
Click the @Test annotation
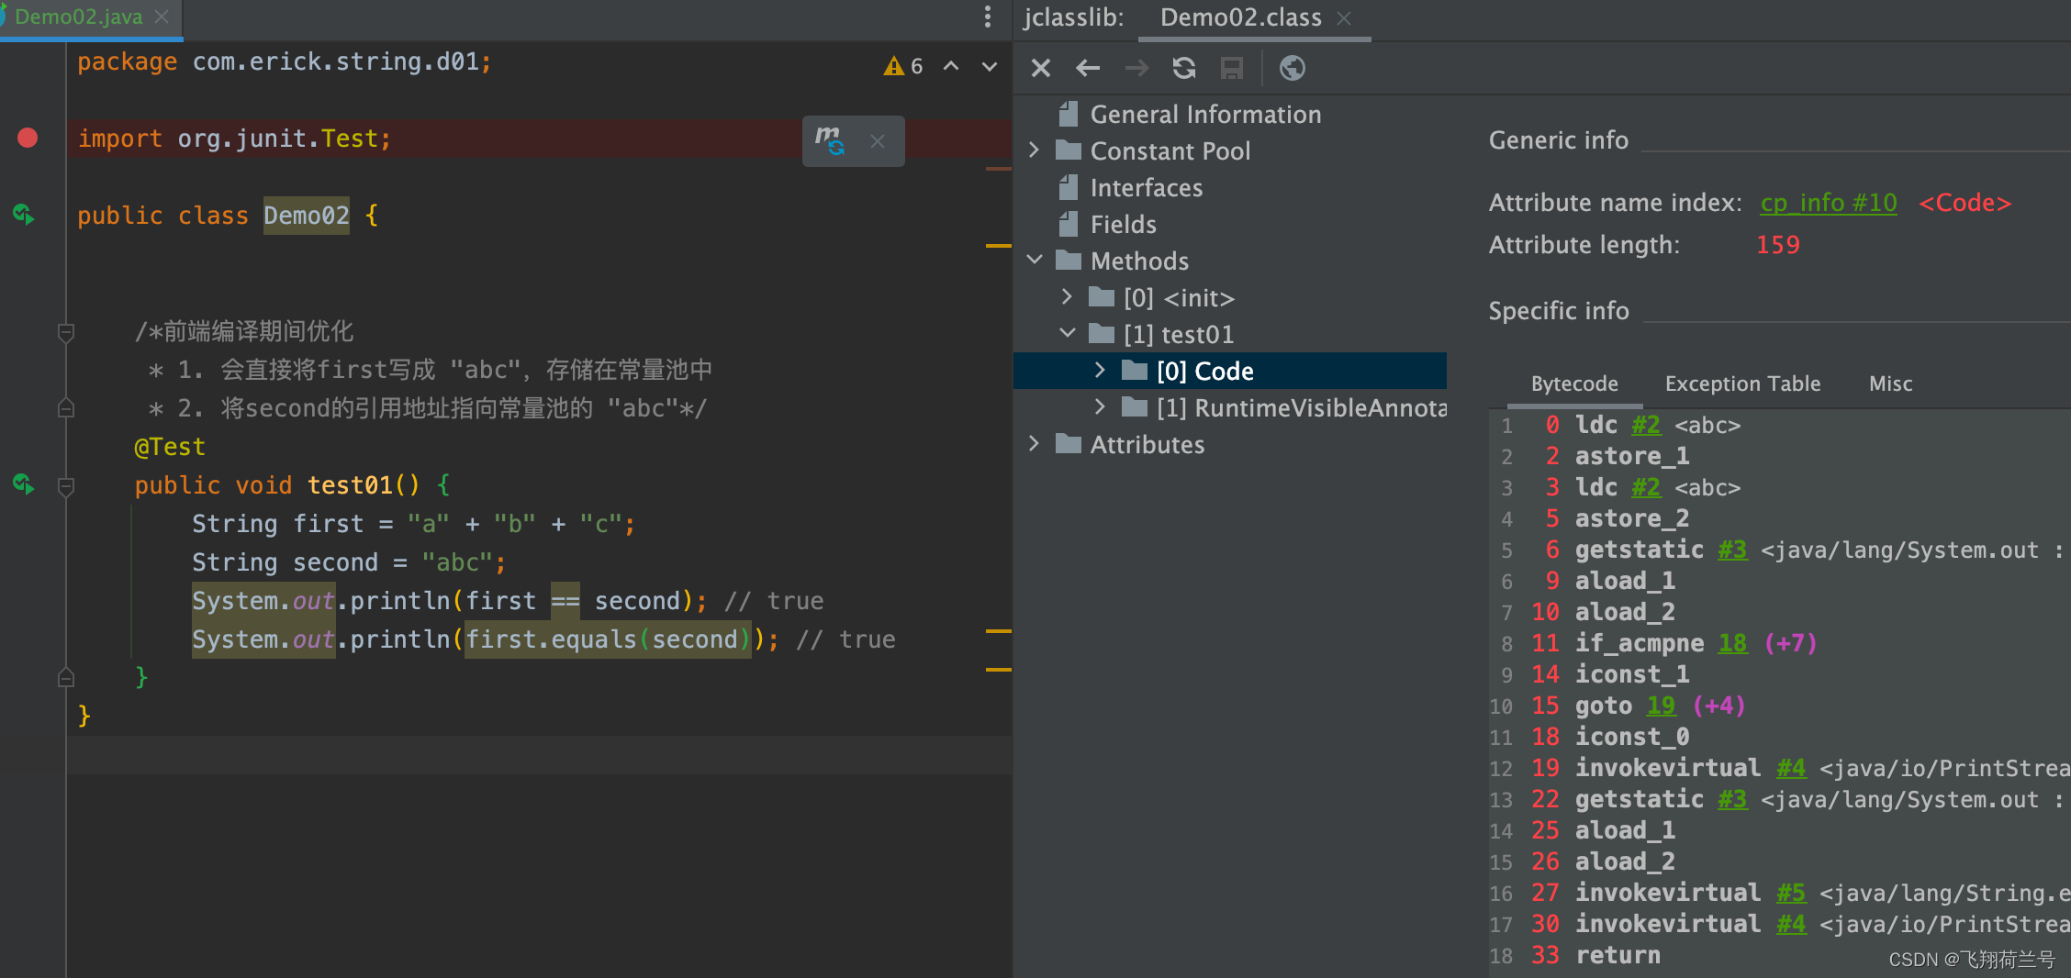[x=170, y=447]
